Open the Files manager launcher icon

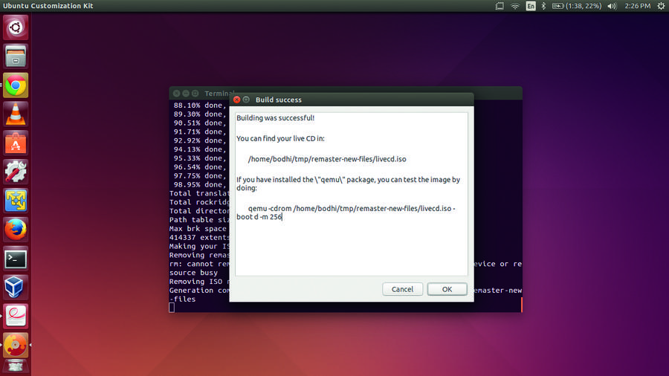click(x=16, y=56)
